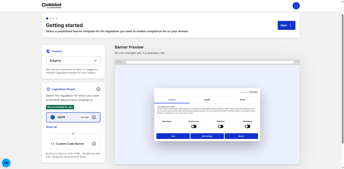The height and width of the screenshot is (169, 344).
Task: Switch to the About tab in banner
Action: pyautogui.click(x=242, y=100)
